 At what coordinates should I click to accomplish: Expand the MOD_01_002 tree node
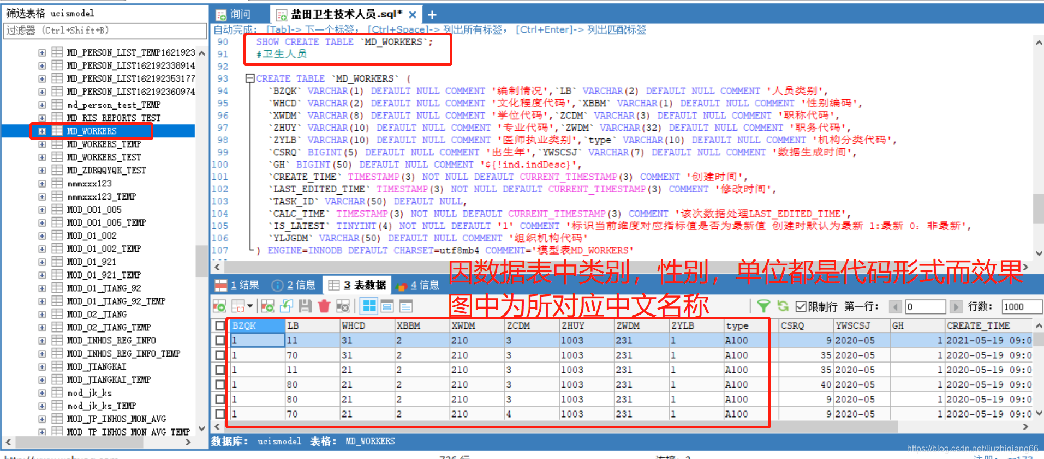[x=42, y=235]
